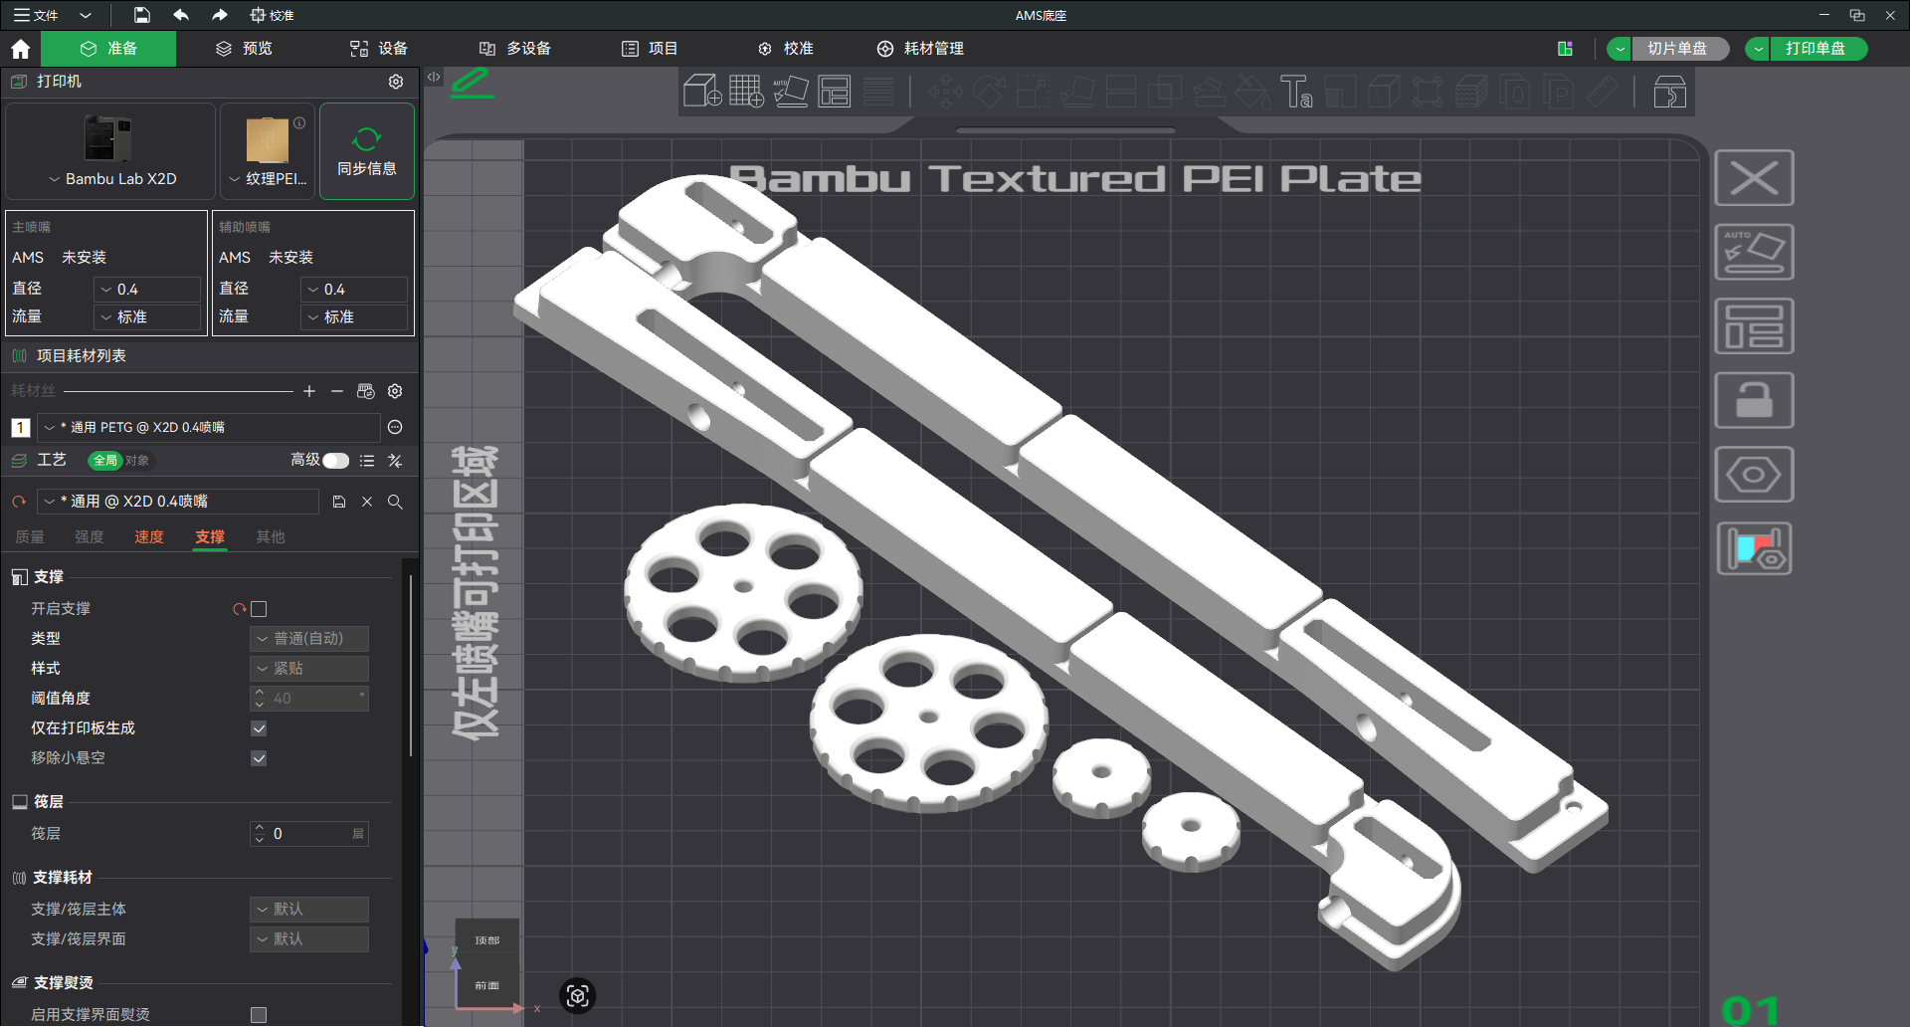Enable the 开启支撑 checkbox
This screenshot has width=1910, height=1027.
(259, 609)
